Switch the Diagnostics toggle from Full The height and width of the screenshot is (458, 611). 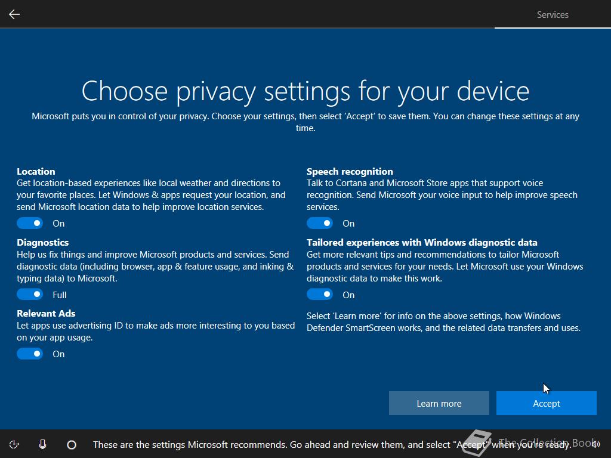[30, 295]
